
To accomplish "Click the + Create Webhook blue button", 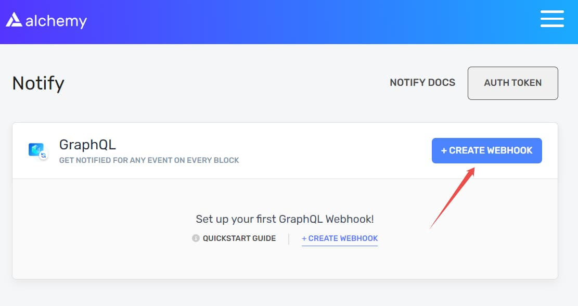I will [x=486, y=150].
